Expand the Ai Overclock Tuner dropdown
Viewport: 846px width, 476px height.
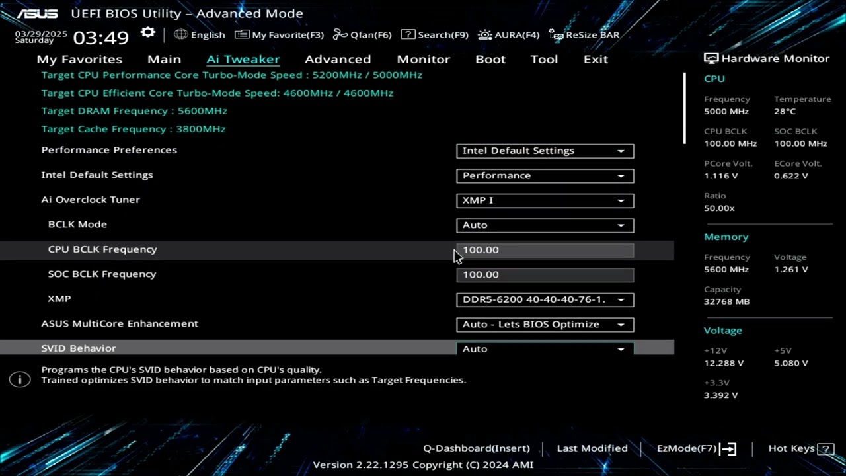[545, 200]
